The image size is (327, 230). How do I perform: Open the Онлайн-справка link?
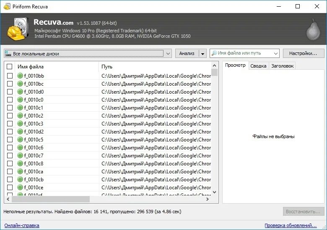tap(22, 225)
